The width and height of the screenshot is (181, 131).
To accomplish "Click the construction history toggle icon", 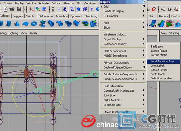I will pyautogui.click(x=176, y=9).
